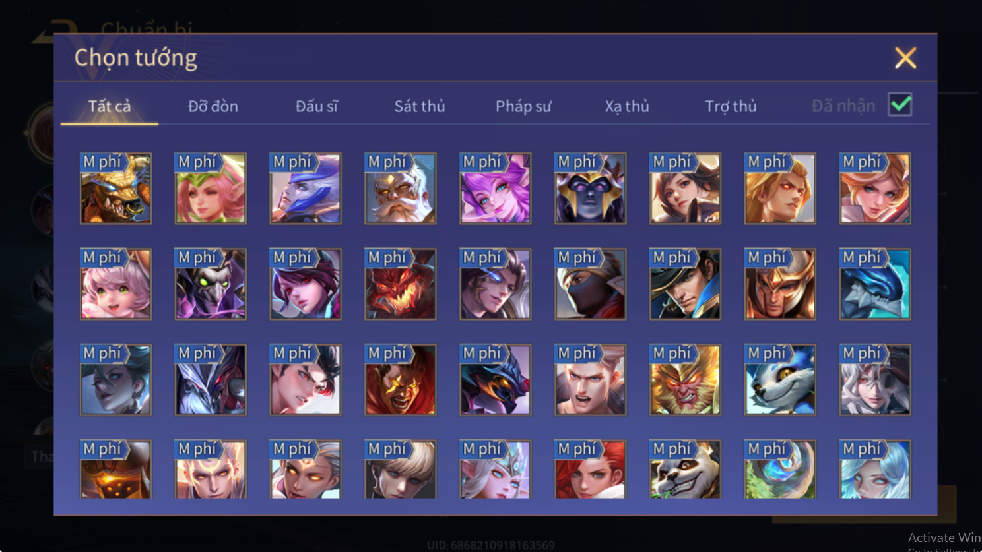This screenshot has height=552, width=982.
Task: Select the Tất cả tab
Action: (x=110, y=106)
